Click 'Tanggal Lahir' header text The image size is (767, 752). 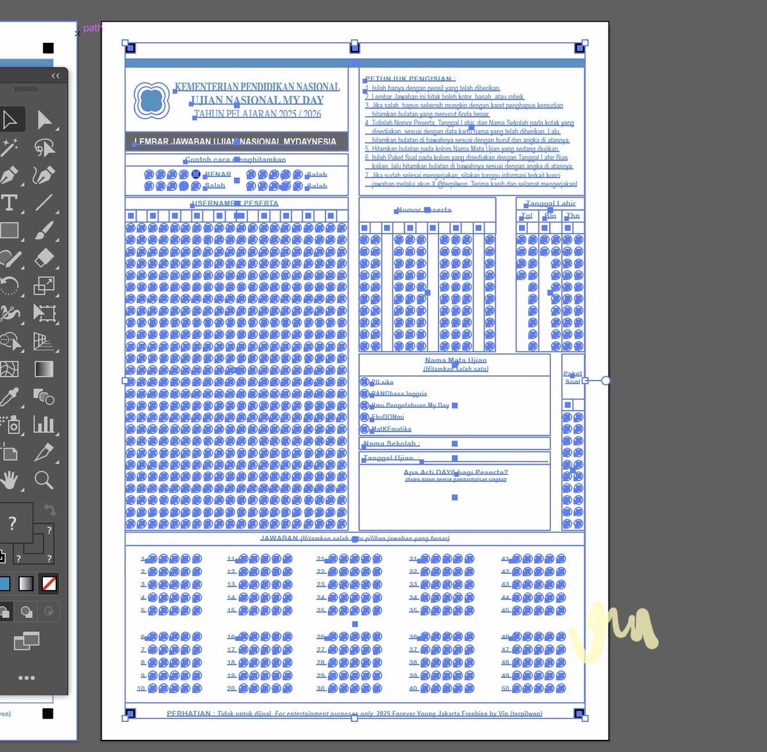550,204
